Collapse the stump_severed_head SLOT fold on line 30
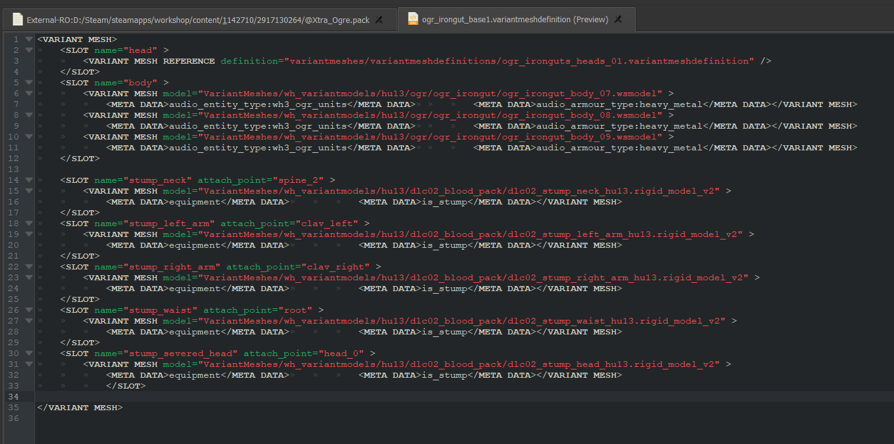The height and width of the screenshot is (444, 894). (29, 353)
